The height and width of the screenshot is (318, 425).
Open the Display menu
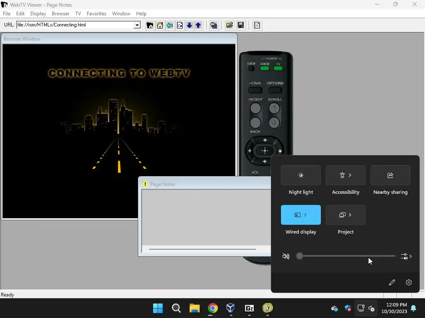tap(38, 14)
